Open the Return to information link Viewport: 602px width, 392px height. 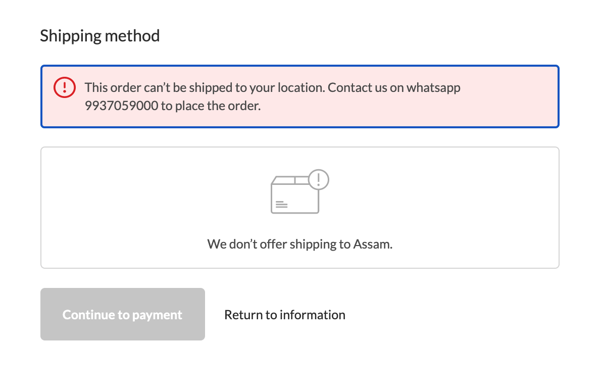[285, 315]
